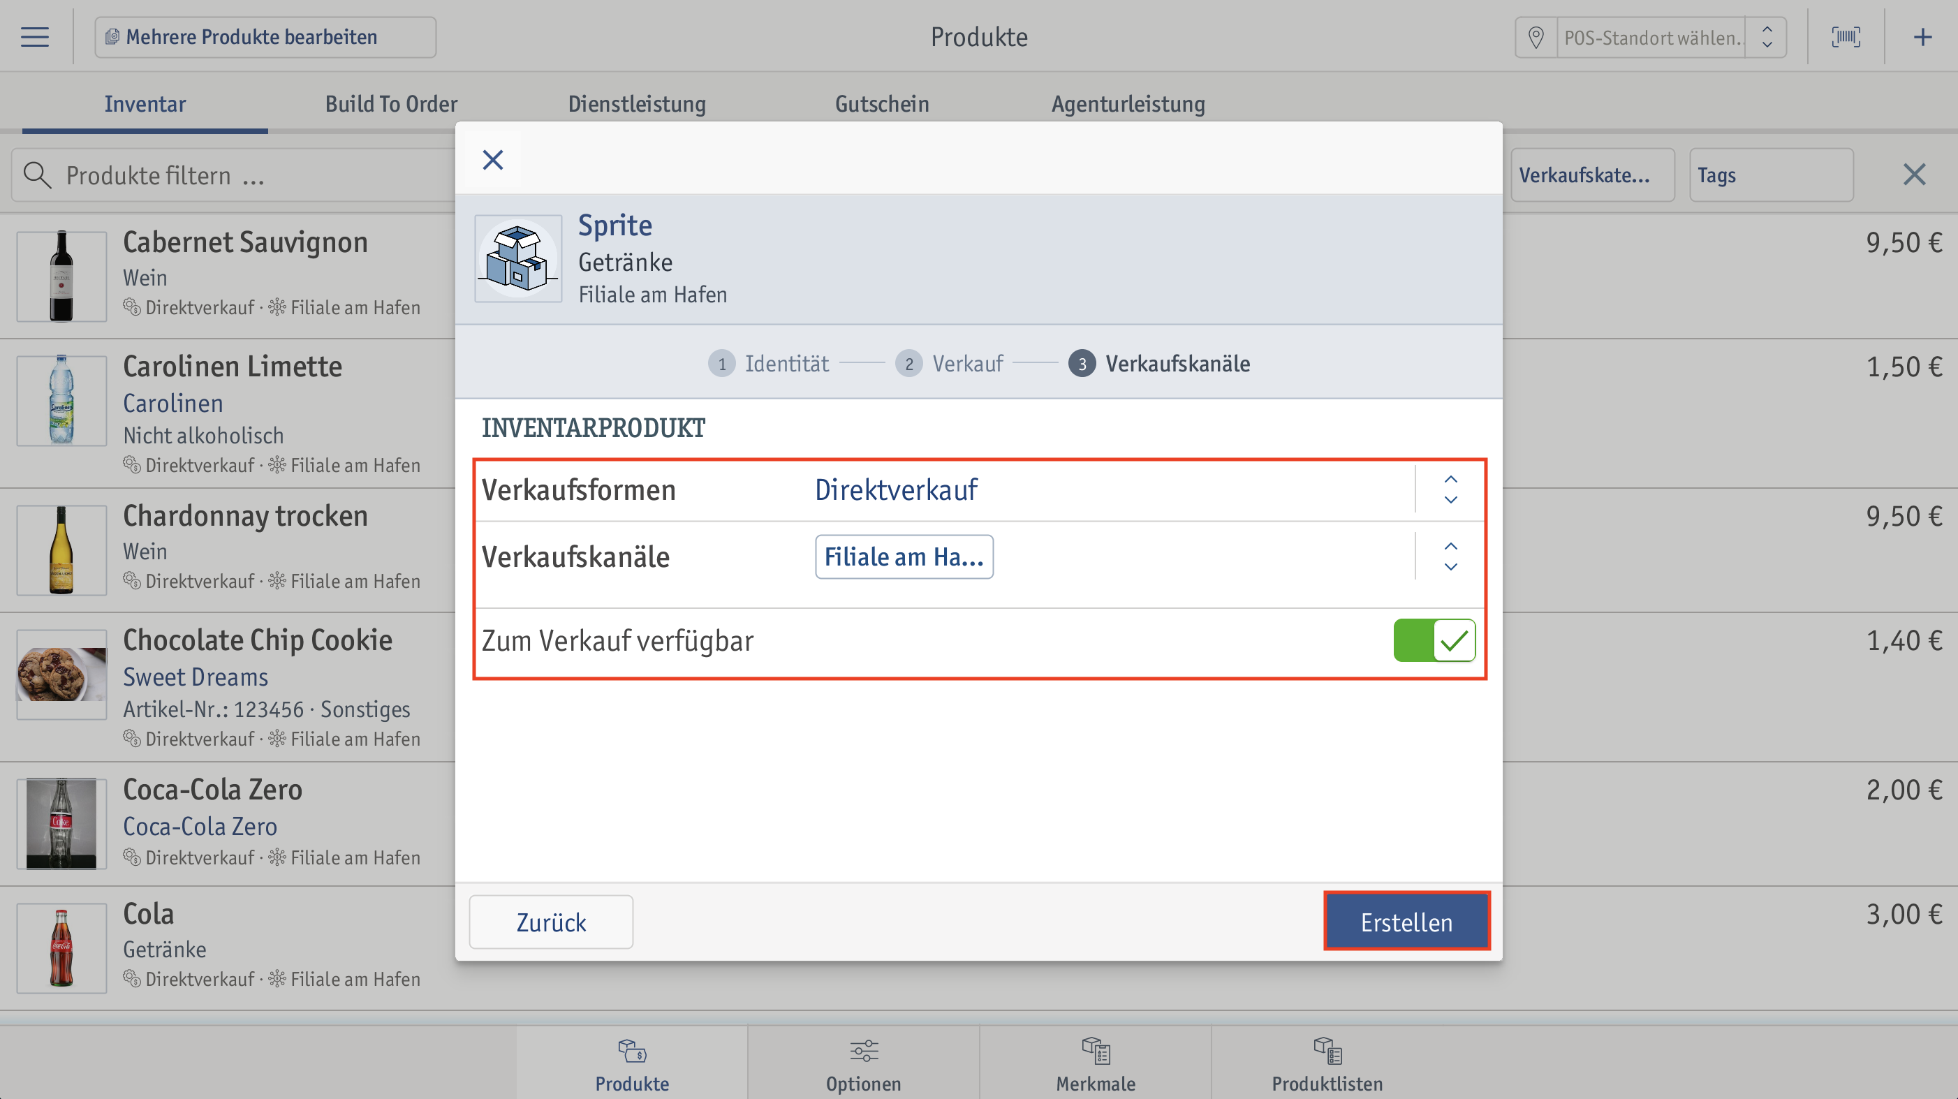Select the Cabernet Sauvignon wine thumbnail
This screenshot has height=1099, width=1958.
coord(61,276)
